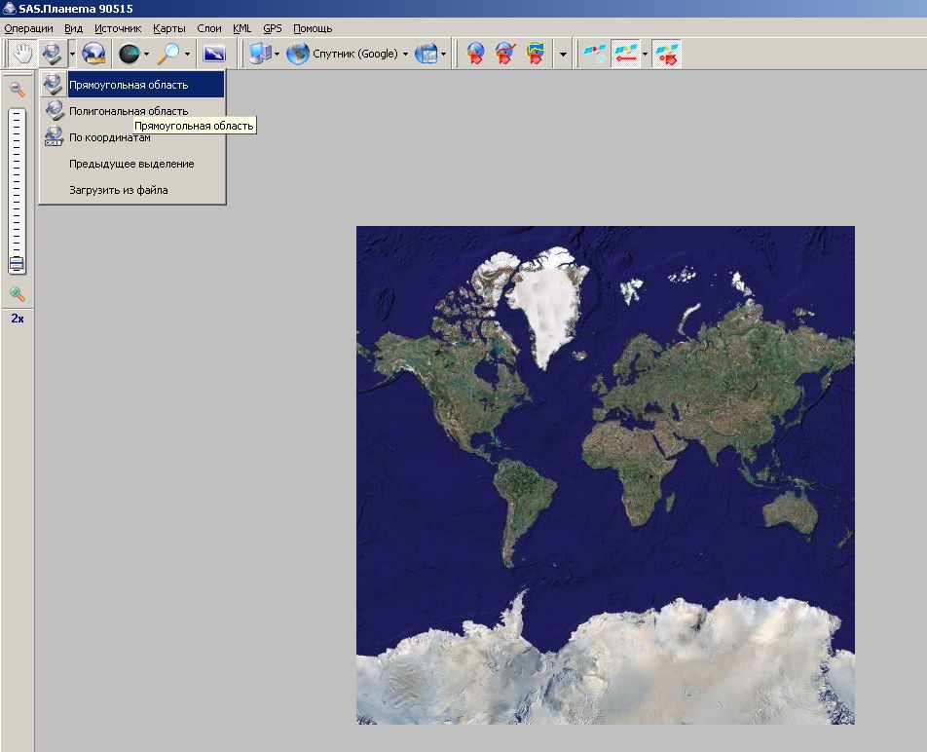Open the dropdown arrow beside magnifier tool
Image resolution: width=927 pixels, height=752 pixels.
[x=187, y=55]
